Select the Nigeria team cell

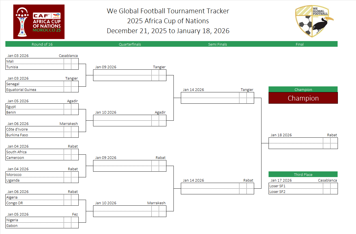tap(35, 220)
